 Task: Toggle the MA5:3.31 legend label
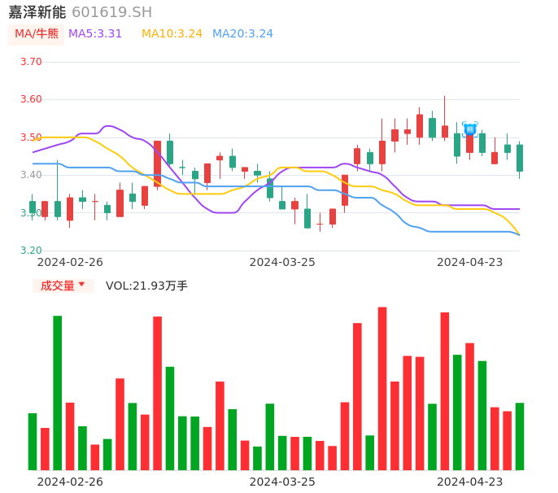coord(95,34)
